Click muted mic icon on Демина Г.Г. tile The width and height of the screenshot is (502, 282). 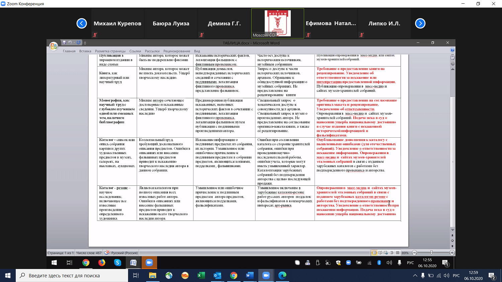click(201, 35)
